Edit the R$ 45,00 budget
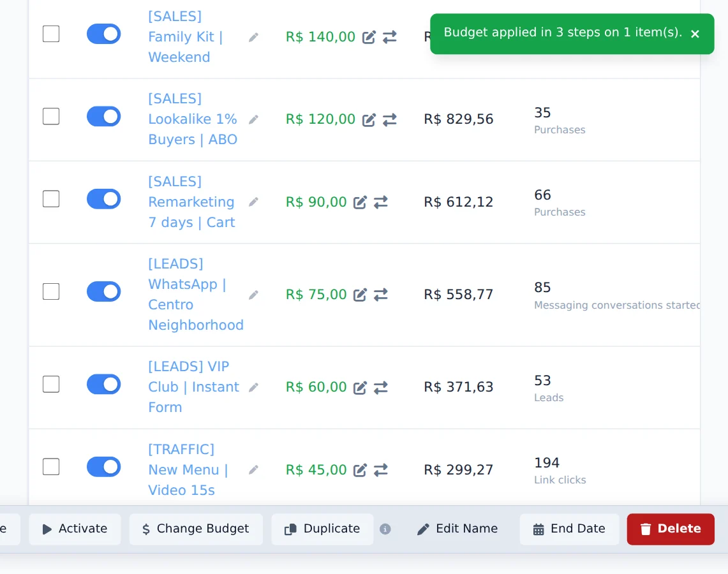 [x=360, y=470]
